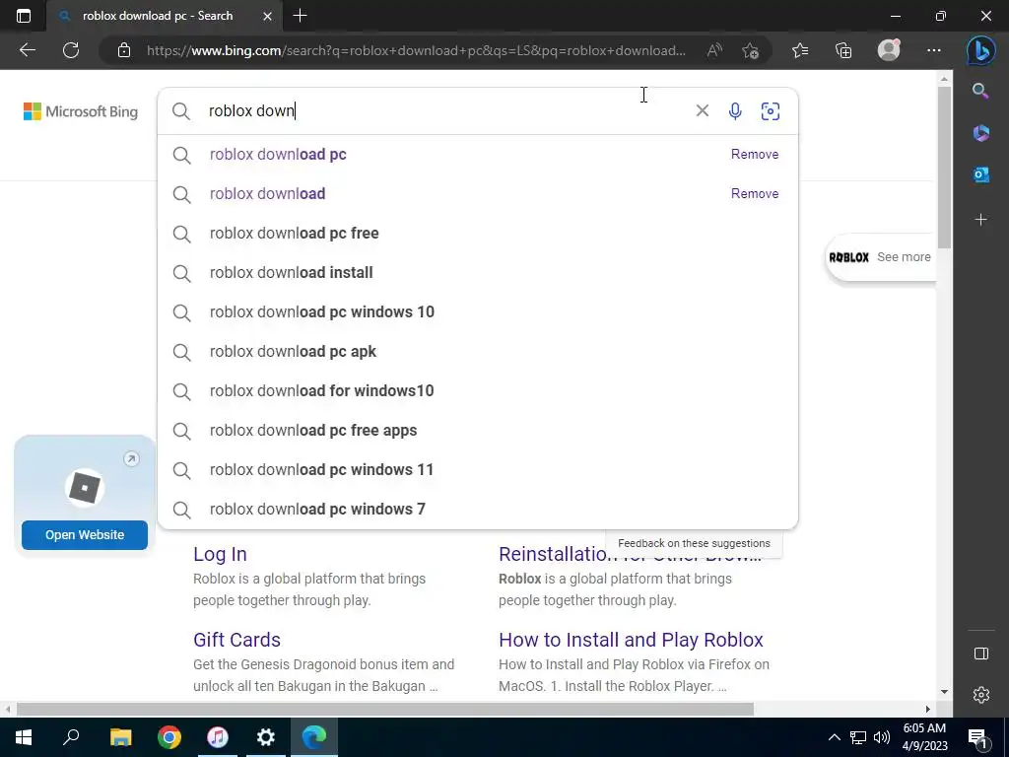1009x757 pixels.
Task: Toggle the sidebar layout icon
Action: click(980, 654)
